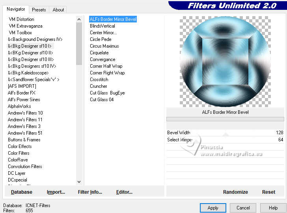The height and width of the screenshot is (213, 287).
Task: Open Andrew's Filters 3 category
Action: point(24,126)
